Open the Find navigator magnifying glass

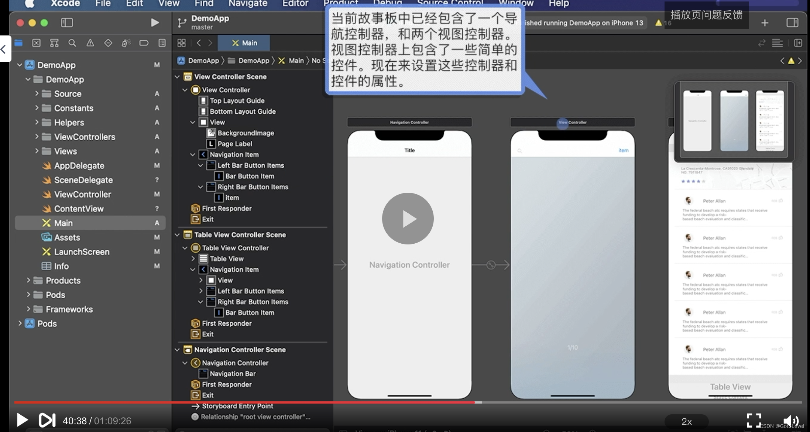(72, 43)
